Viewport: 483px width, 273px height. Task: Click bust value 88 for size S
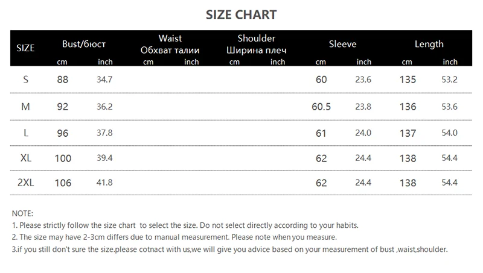[x=62, y=80]
